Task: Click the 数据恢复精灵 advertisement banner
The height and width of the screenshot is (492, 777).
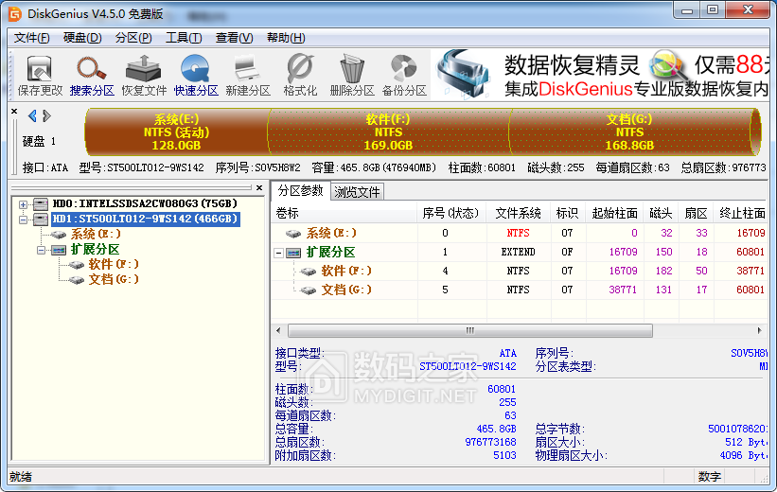Action: pos(600,76)
